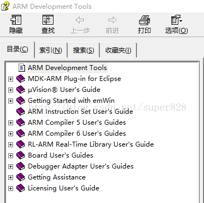Click book icon beside Getting Started with emWin
This screenshot has width=204, height=203.
pyautogui.click(x=21, y=101)
